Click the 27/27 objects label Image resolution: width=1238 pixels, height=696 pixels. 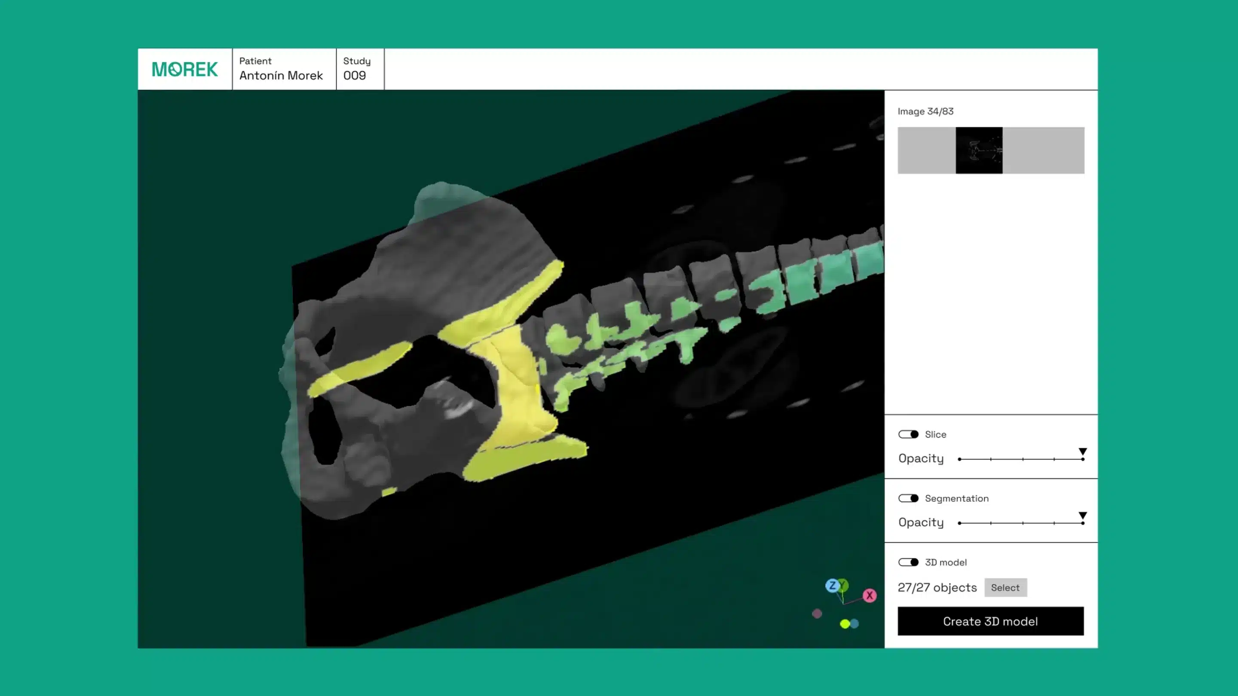pyautogui.click(x=937, y=587)
